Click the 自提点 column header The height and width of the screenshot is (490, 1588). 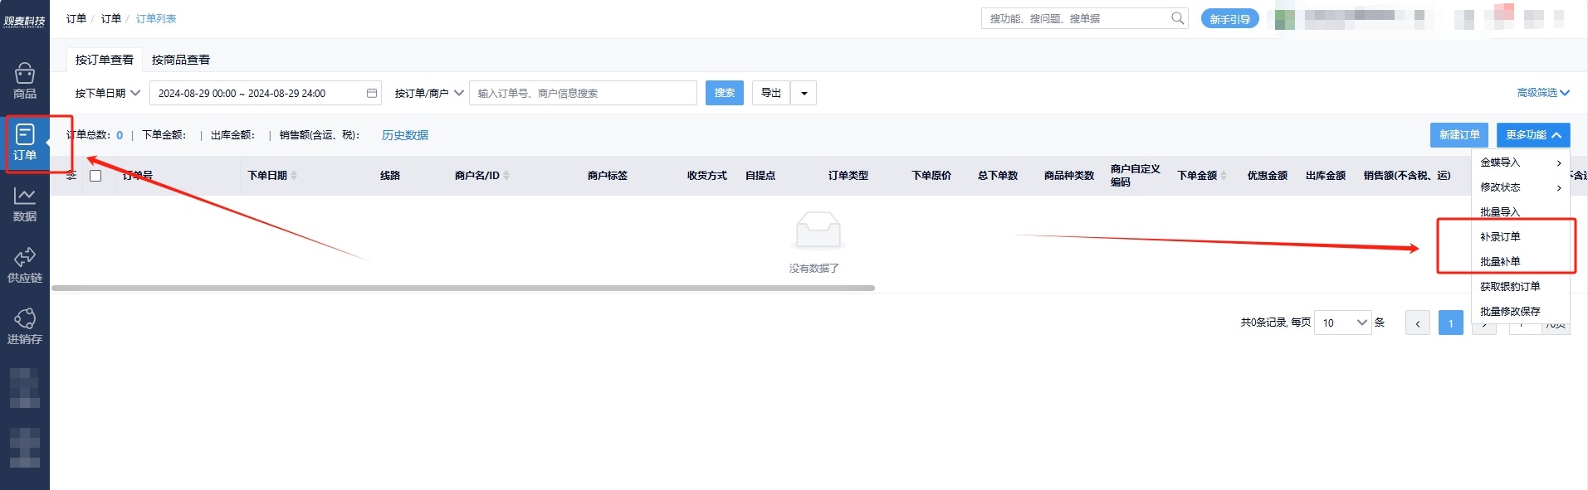[760, 176]
